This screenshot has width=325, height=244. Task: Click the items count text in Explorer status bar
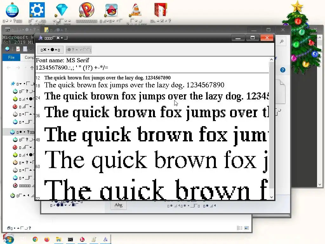(x=19, y=228)
